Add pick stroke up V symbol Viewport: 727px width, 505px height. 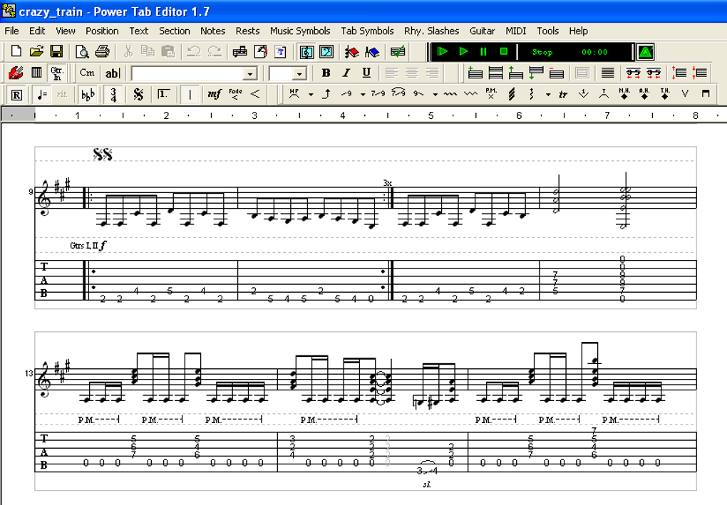pyautogui.click(x=685, y=94)
